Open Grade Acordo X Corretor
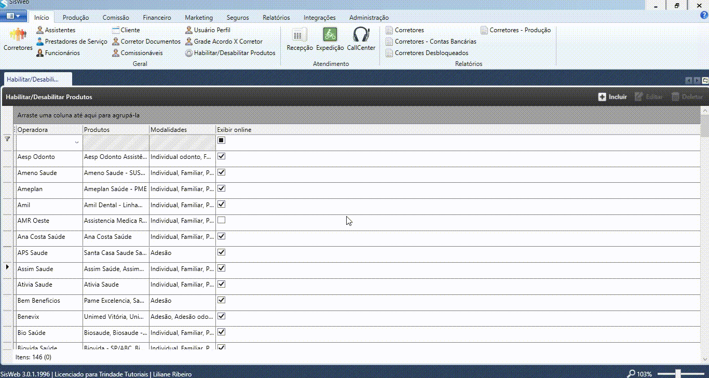The height and width of the screenshot is (378, 709). 224,42
